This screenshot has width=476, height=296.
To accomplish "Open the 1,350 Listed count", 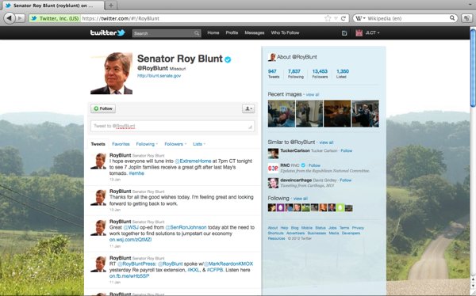I will coord(343,74).
